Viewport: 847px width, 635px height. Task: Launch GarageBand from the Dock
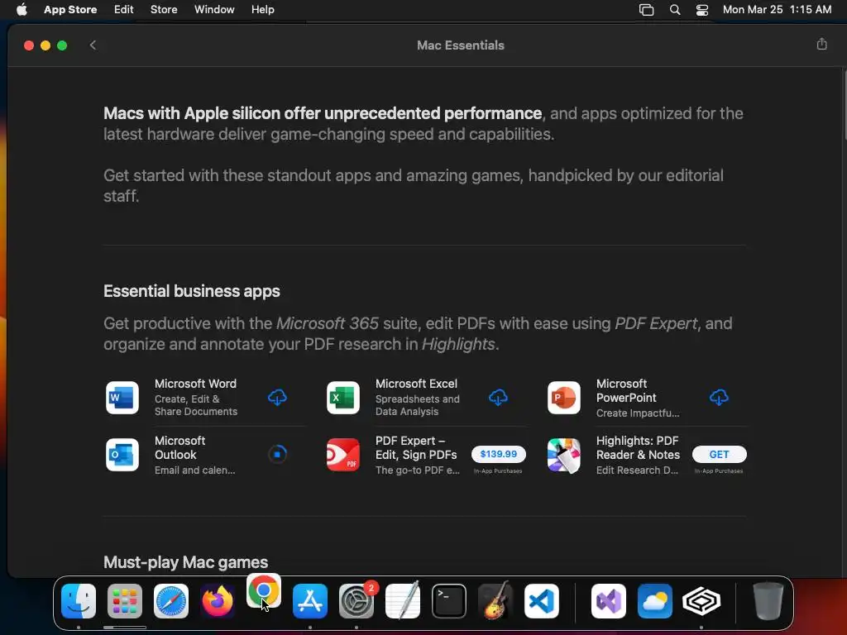click(x=495, y=600)
